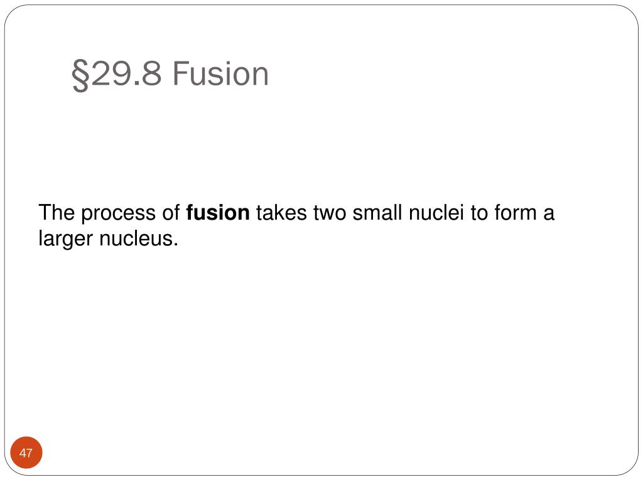
Task: Click the digit 7 in the slide badge
Action: click(x=29, y=453)
